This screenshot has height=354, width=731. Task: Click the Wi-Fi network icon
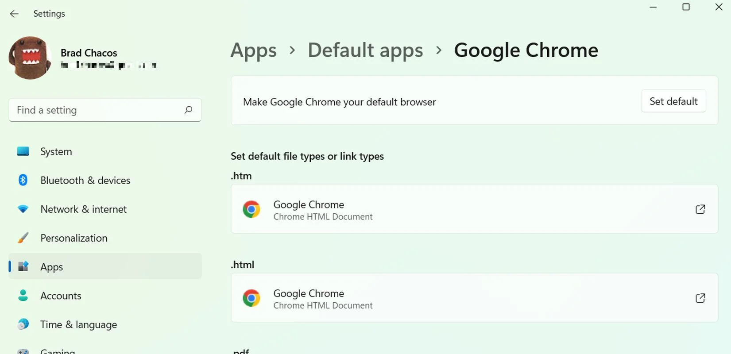[x=23, y=209]
